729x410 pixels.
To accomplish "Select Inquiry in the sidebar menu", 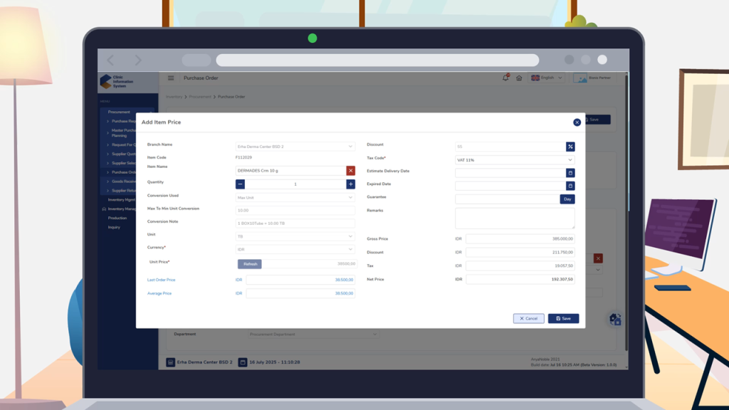I will tap(114, 227).
